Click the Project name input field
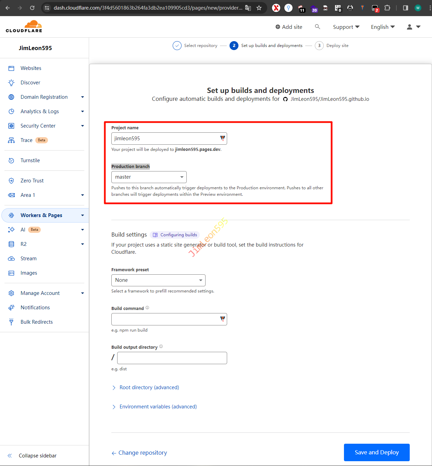 click(x=165, y=139)
